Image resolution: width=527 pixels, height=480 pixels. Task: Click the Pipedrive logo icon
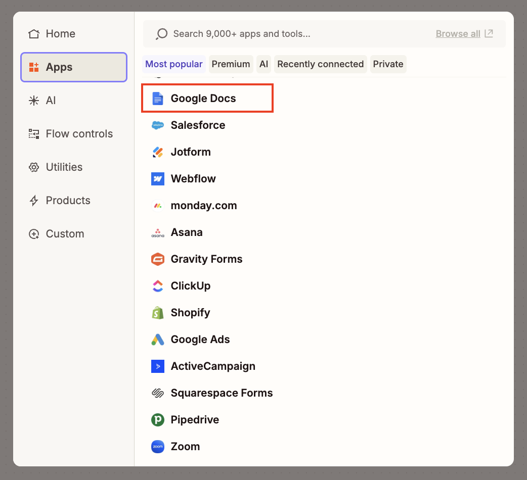click(158, 420)
